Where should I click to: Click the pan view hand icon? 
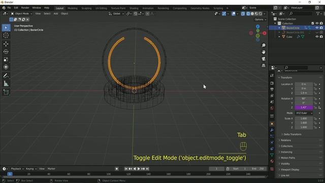[x=264, y=52]
